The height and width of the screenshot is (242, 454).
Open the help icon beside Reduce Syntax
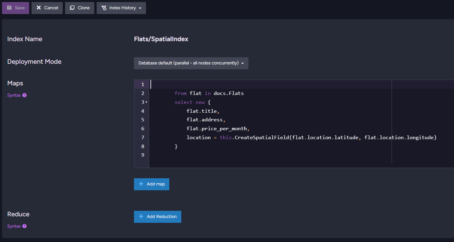click(24, 226)
